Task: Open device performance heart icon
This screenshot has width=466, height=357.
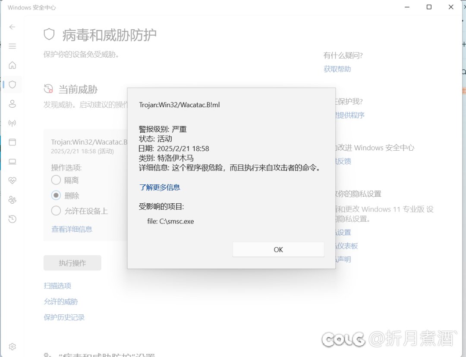Action: click(x=12, y=180)
